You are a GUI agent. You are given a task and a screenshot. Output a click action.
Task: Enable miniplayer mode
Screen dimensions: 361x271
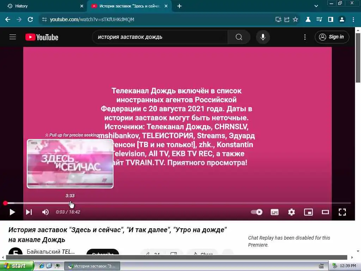[308, 212]
